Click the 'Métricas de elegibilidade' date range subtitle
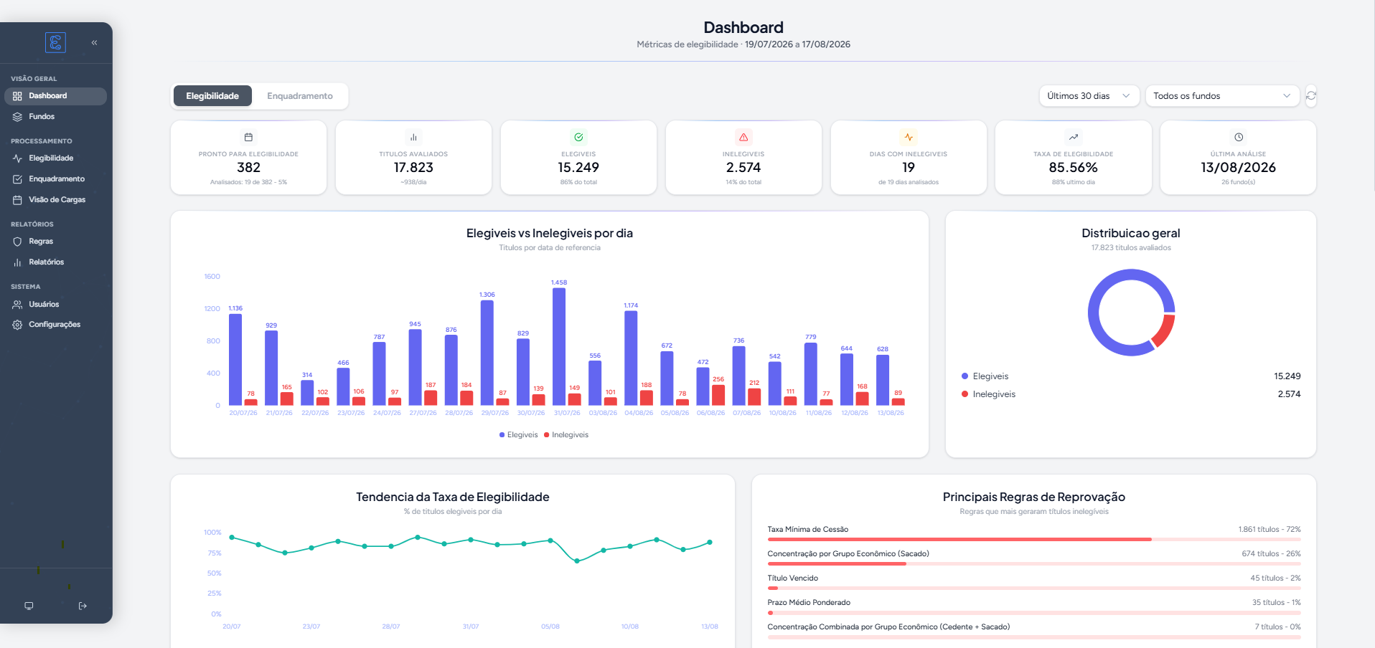 pyautogui.click(x=743, y=44)
